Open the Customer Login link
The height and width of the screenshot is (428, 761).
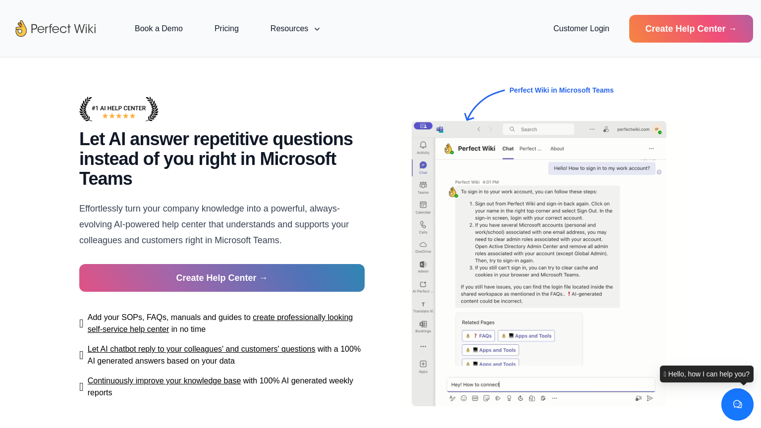point(581,29)
